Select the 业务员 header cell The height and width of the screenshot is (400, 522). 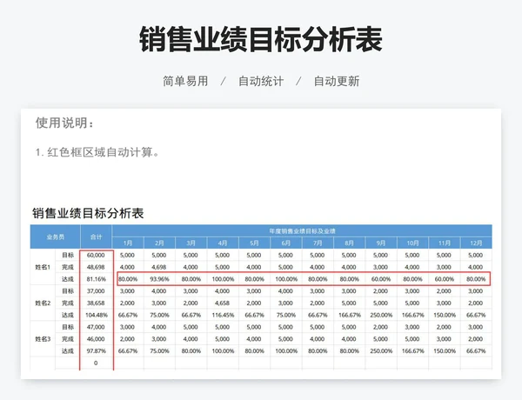[56, 237]
